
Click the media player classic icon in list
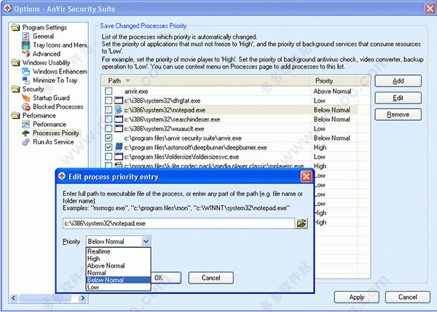click(x=119, y=165)
